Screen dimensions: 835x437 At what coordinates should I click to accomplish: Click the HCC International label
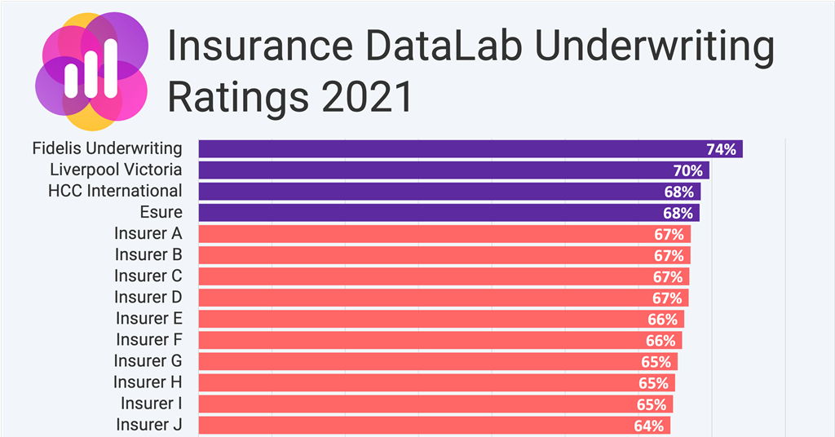coord(115,192)
